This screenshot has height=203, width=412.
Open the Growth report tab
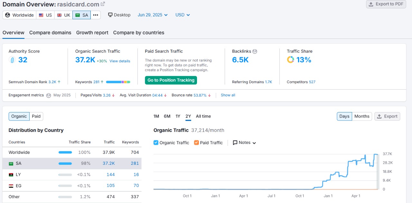pos(92,32)
